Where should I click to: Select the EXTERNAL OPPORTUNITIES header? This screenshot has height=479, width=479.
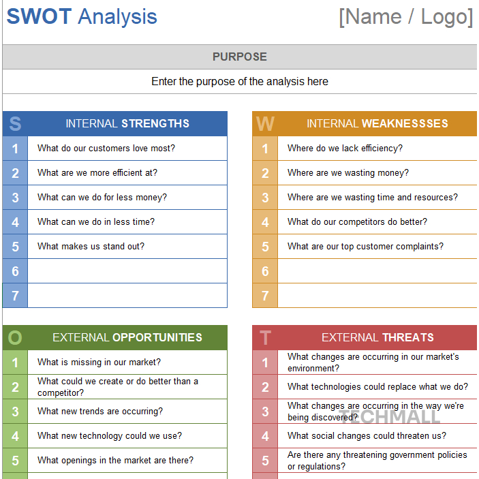[x=127, y=338]
